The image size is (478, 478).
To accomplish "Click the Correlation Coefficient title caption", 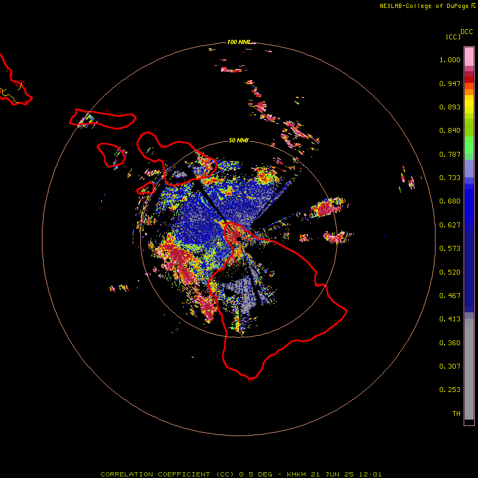I will [x=241, y=474].
